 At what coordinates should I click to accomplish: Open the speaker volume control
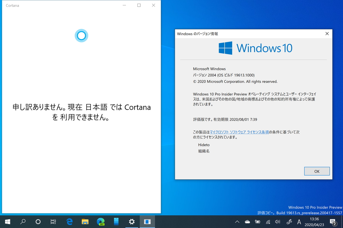coord(277,222)
